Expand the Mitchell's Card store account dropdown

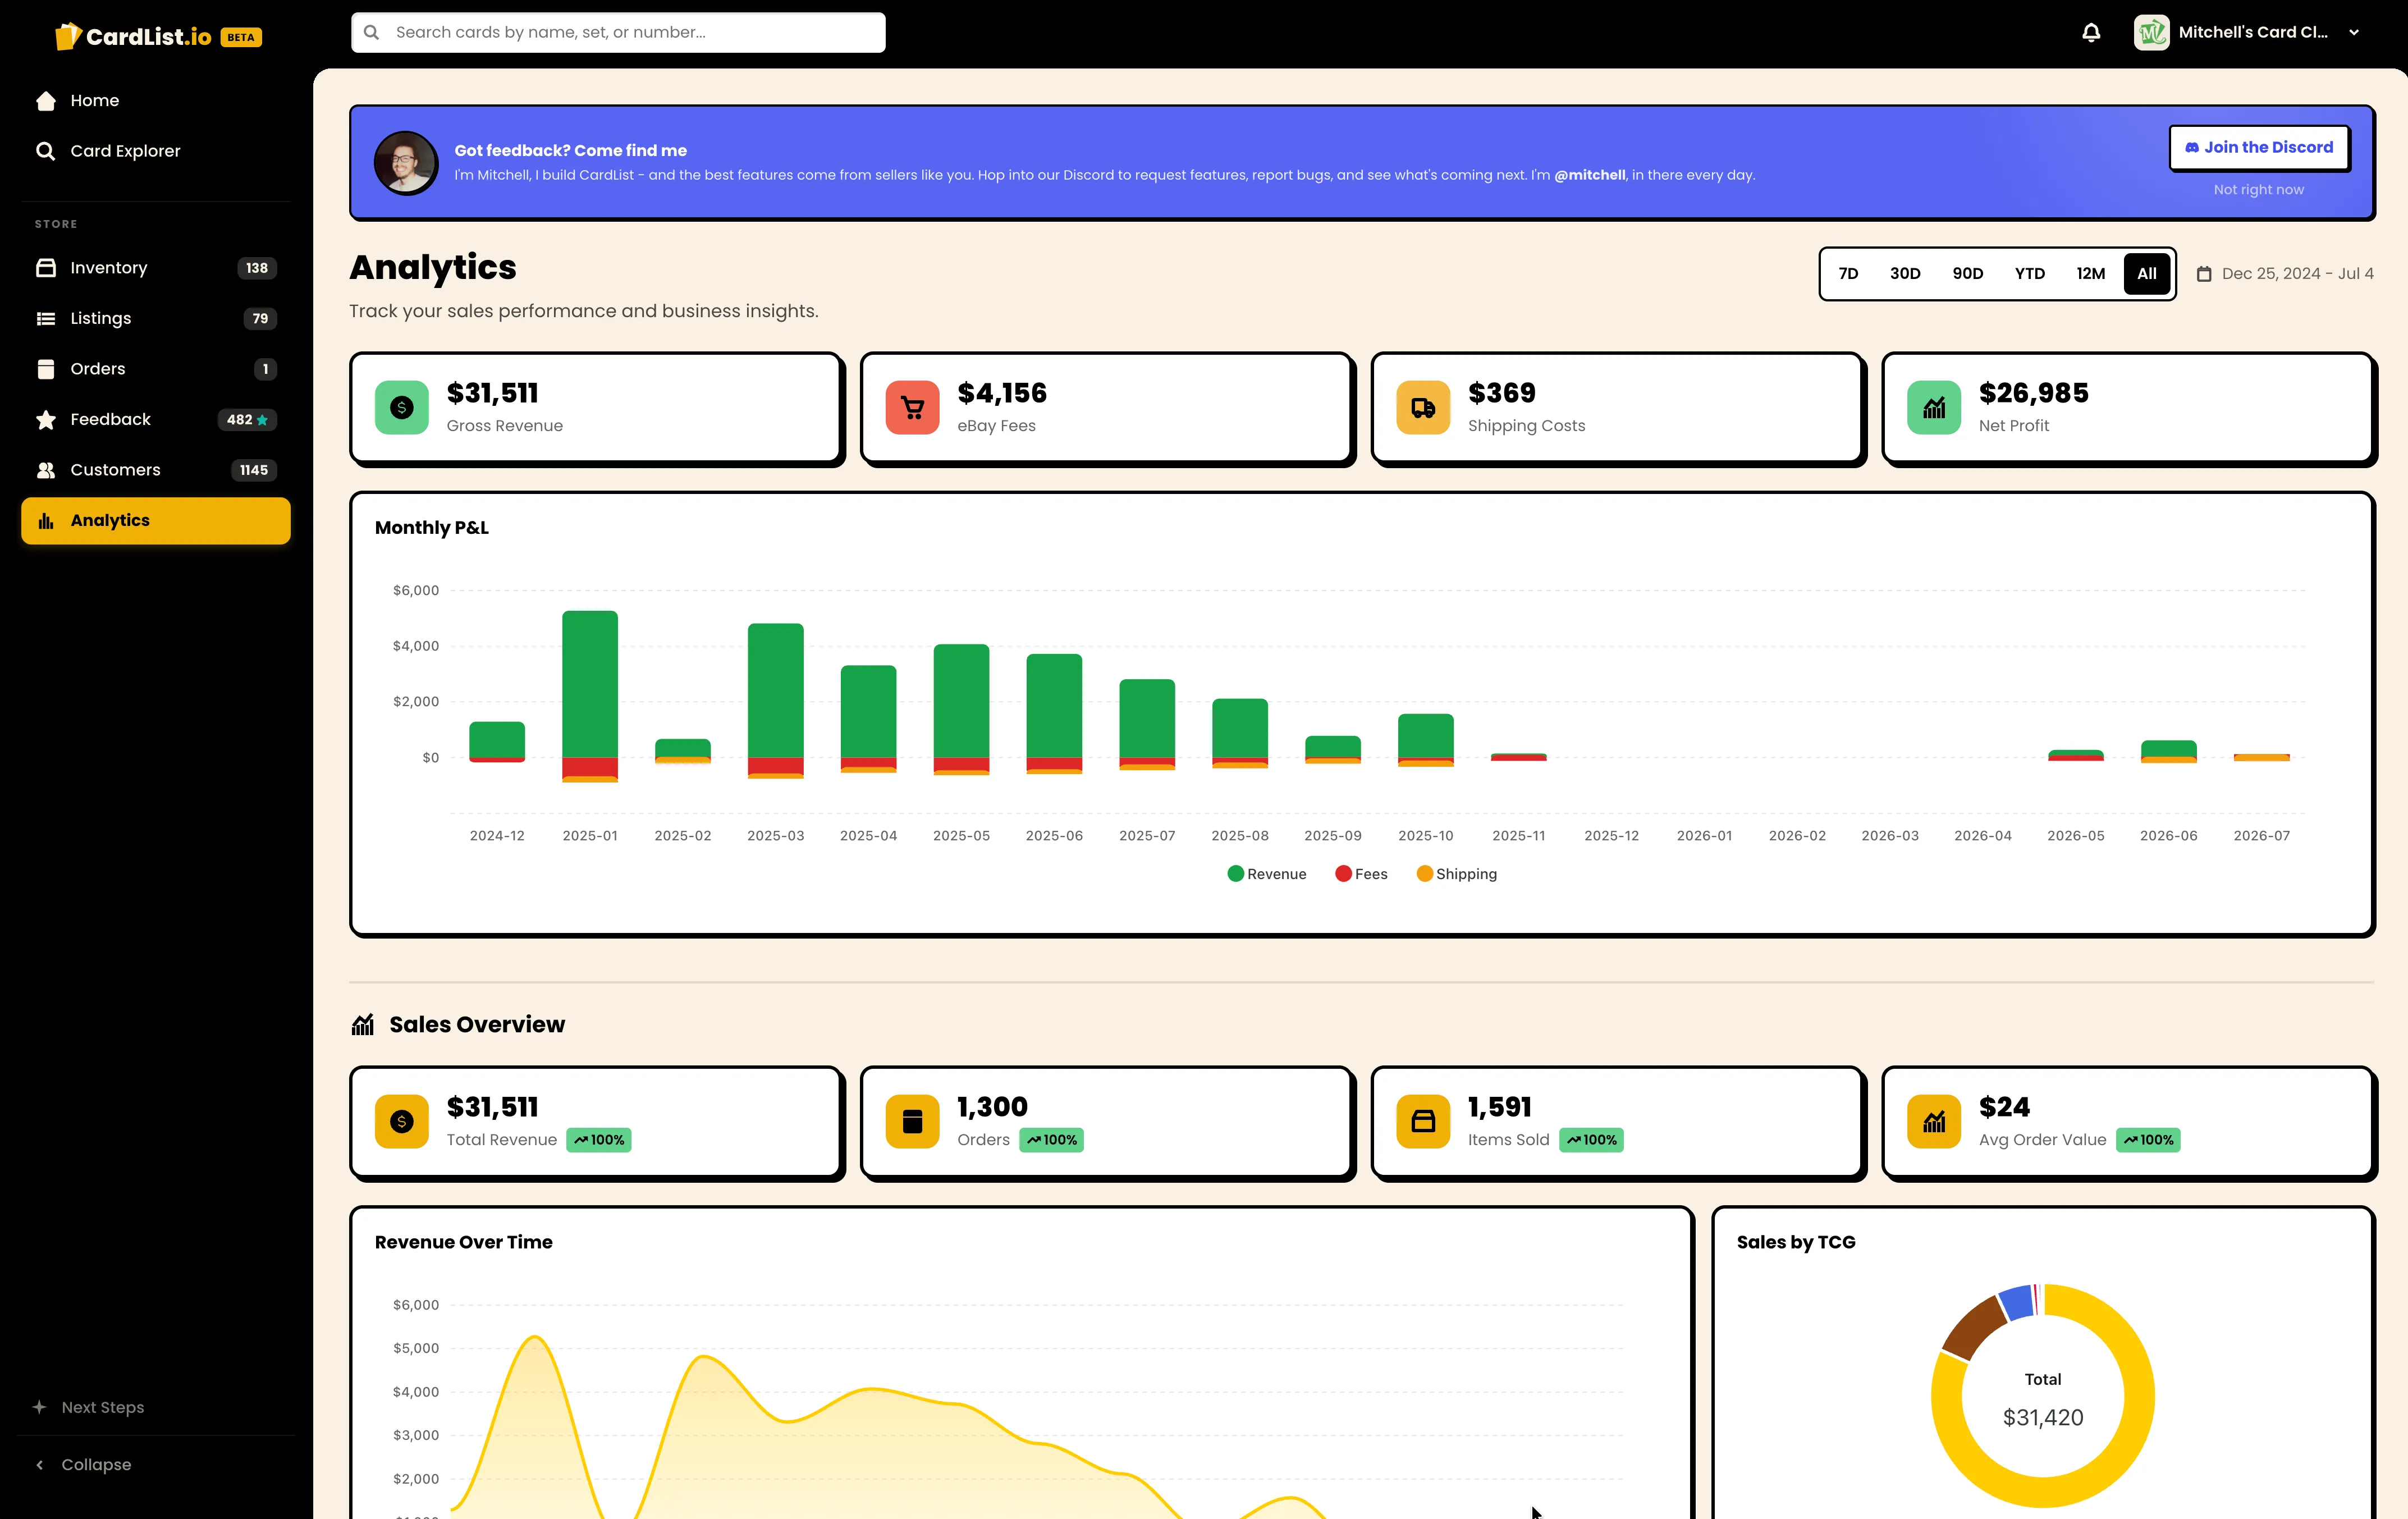point(2354,32)
